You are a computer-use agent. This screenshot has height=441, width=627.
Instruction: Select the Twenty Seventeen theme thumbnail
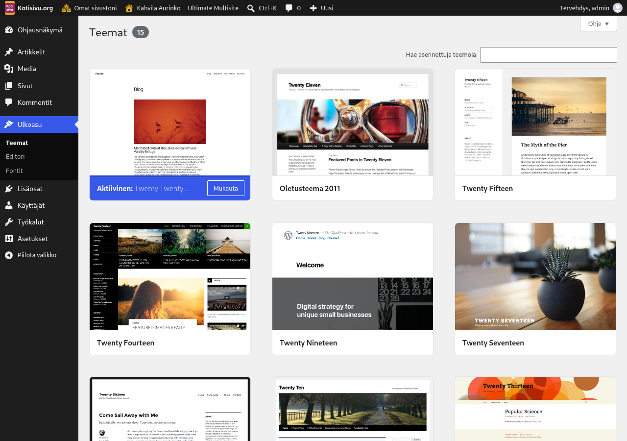[535, 276]
